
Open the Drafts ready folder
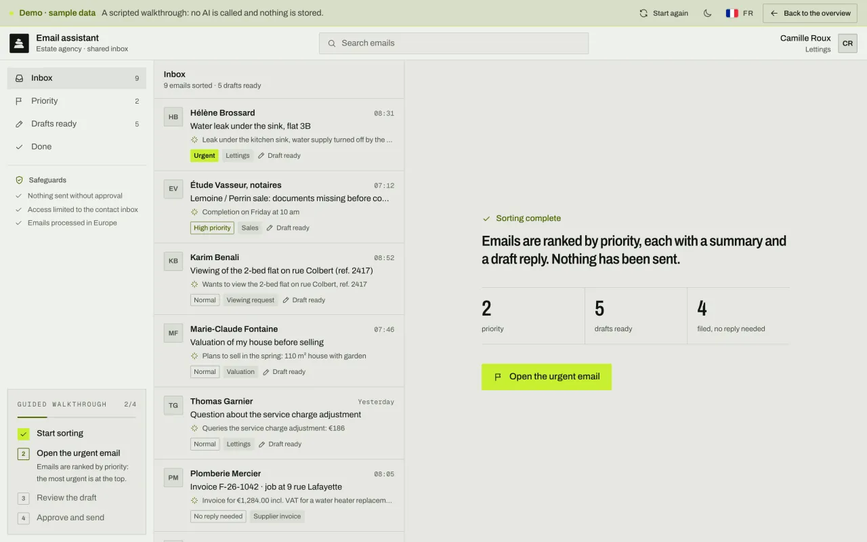(x=77, y=124)
